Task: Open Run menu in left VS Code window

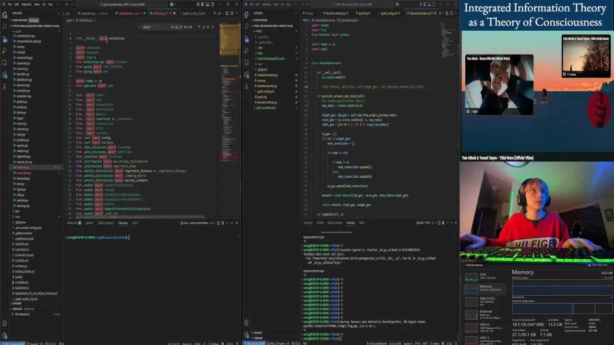Action: (50, 4)
